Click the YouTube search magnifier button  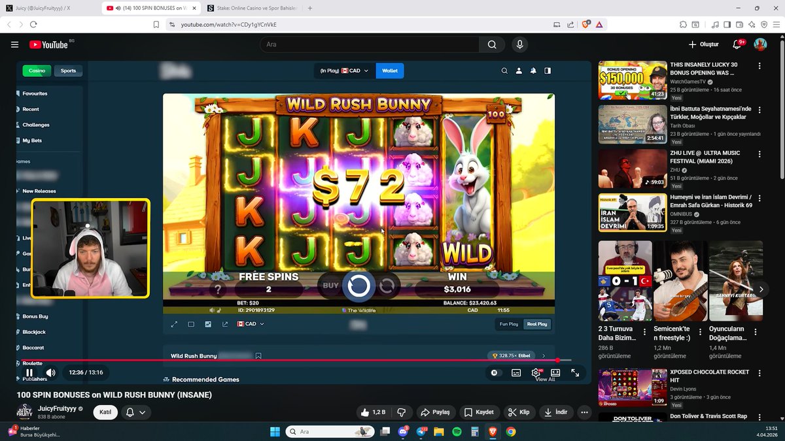tap(492, 44)
